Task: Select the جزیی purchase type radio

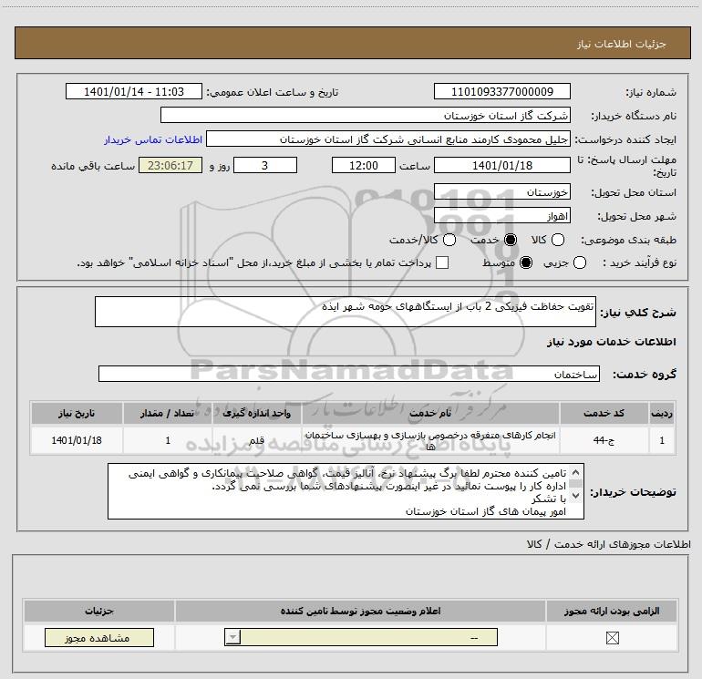Action: point(579,262)
